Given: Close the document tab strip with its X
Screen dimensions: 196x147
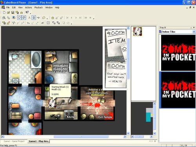Looking at the screenshot, I should pos(155,141).
